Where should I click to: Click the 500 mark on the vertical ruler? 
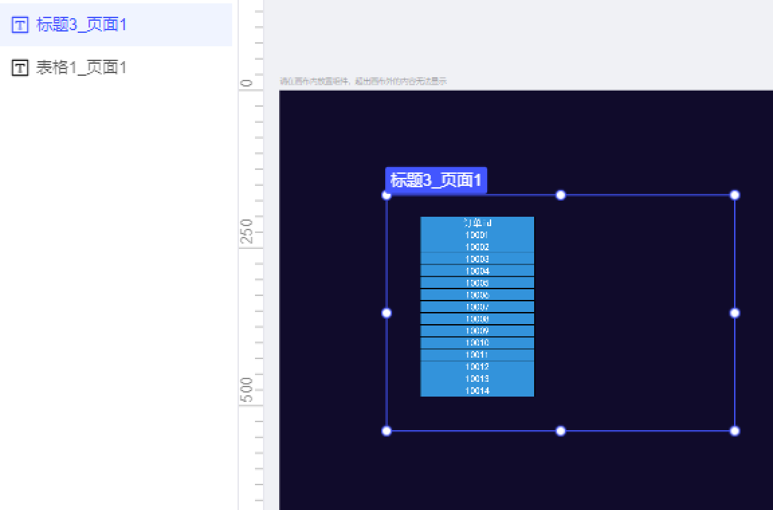click(246, 390)
